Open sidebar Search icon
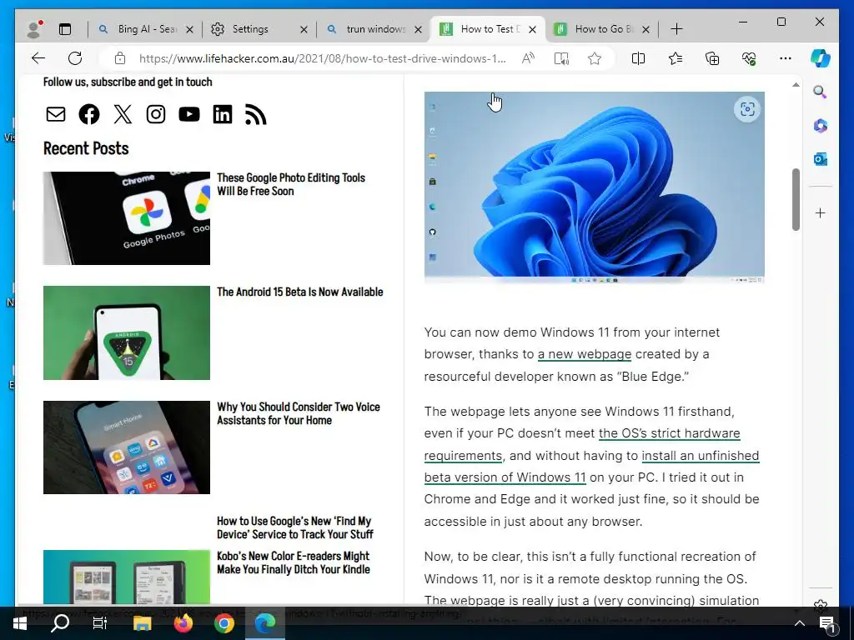 (x=820, y=92)
